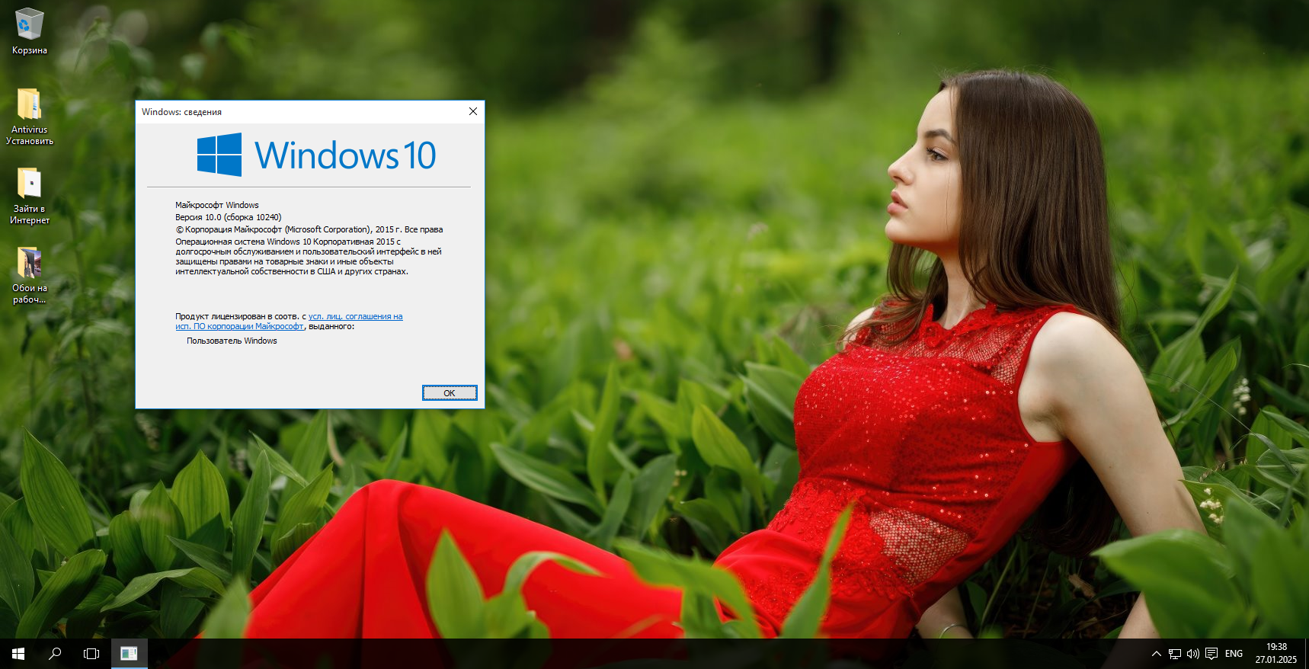Show hidden tray icons chevron
1309x669 pixels.
1156,654
